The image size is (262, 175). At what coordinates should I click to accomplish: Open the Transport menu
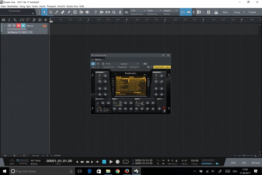(51, 6)
